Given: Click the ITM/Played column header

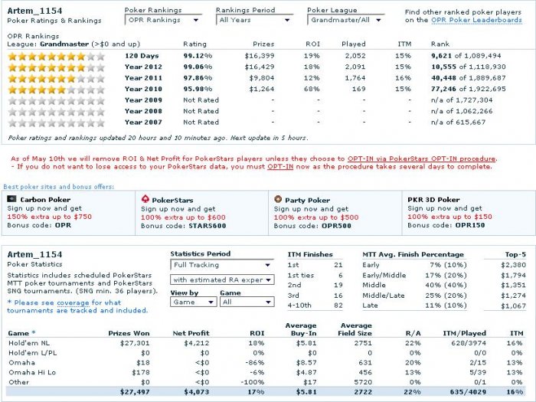Looking at the screenshot, I should (464, 333).
